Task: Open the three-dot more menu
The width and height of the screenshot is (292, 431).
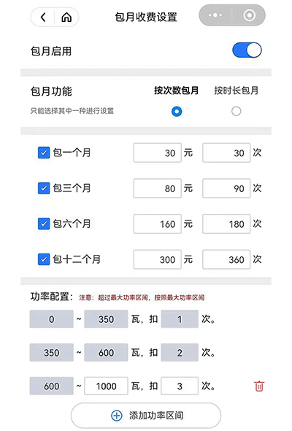Action: (215, 15)
